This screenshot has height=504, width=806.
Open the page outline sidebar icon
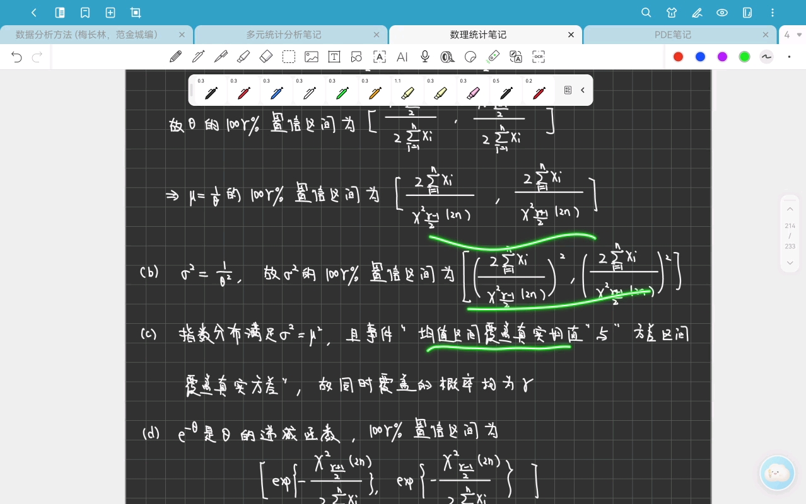[x=60, y=13]
